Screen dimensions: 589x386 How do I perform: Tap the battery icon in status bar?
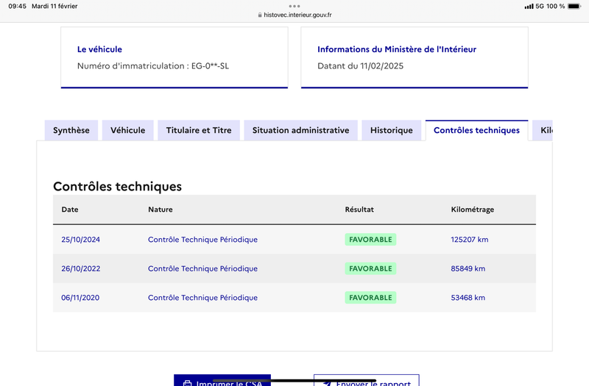pos(574,6)
